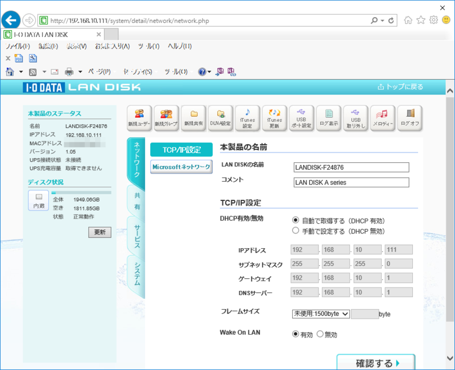Click the read mail icon
This screenshot has height=370, width=455.
pos(55,72)
